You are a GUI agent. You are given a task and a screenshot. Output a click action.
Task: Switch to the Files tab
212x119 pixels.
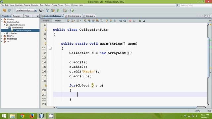click(26, 16)
